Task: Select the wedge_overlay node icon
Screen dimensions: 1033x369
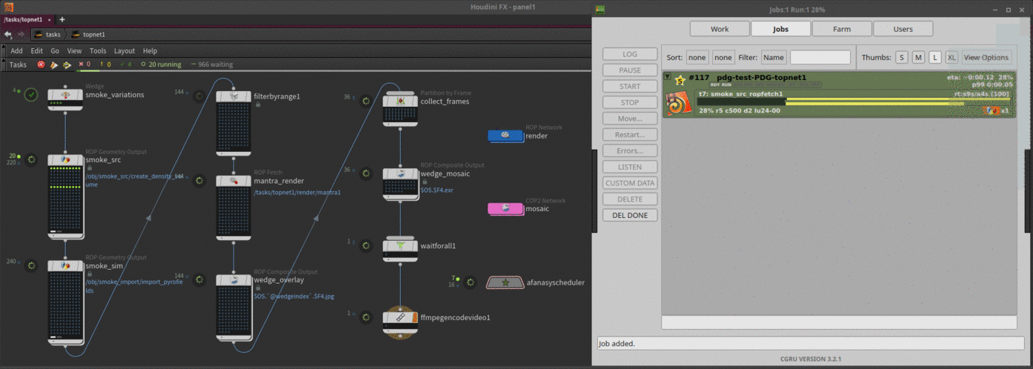Action: click(233, 281)
